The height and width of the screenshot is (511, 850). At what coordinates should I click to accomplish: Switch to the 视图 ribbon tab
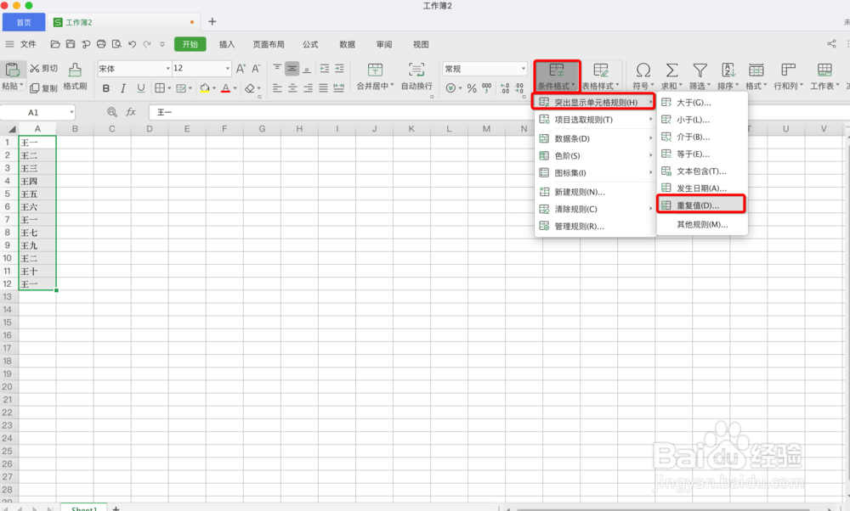(x=421, y=44)
